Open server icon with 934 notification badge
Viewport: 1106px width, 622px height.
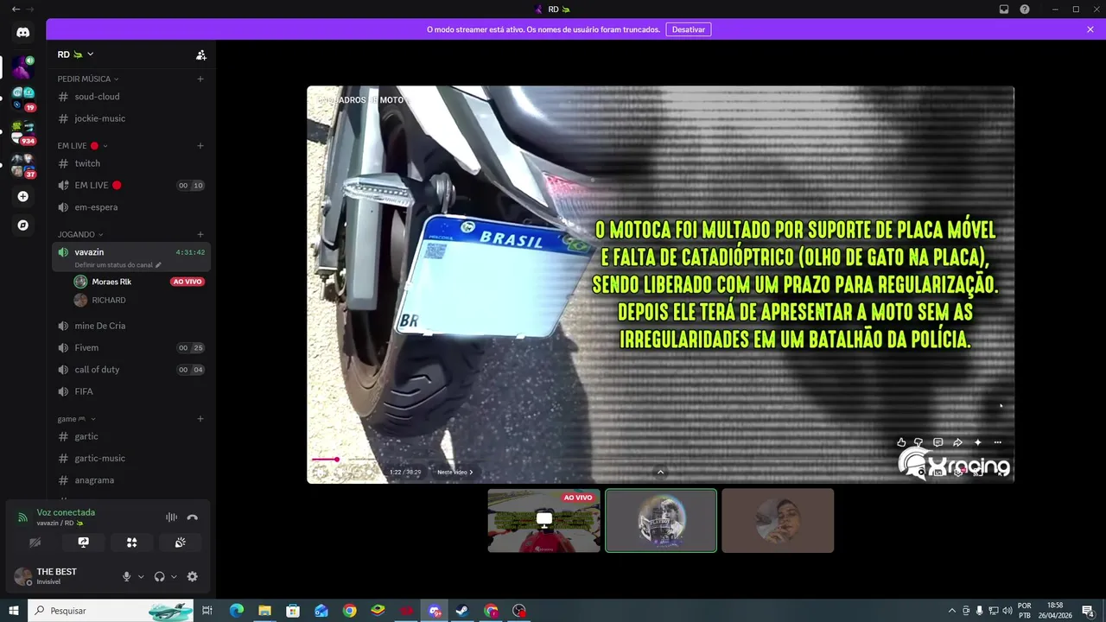click(23, 130)
